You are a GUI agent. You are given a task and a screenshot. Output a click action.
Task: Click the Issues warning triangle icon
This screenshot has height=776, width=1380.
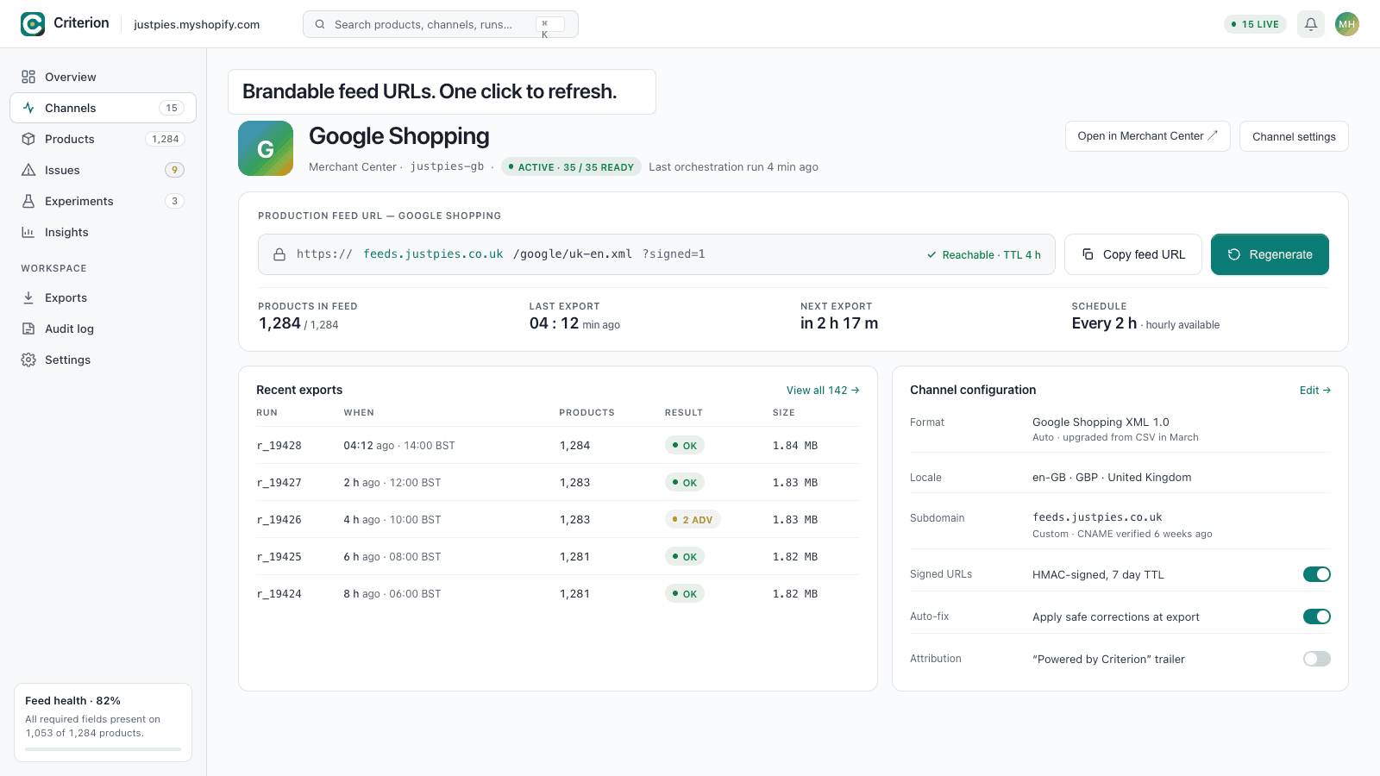[x=28, y=170]
